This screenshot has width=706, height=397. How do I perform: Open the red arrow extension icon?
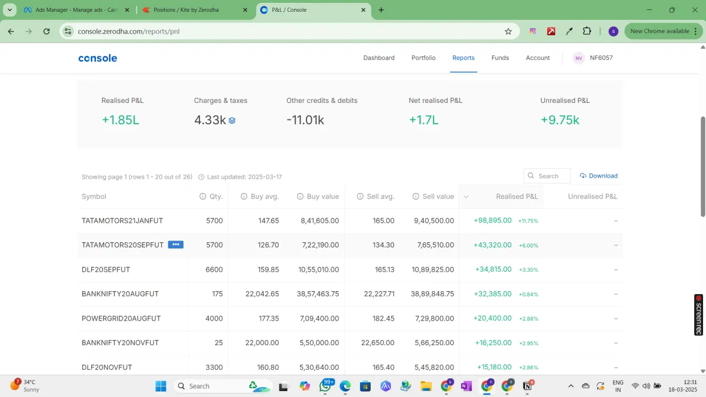point(551,31)
